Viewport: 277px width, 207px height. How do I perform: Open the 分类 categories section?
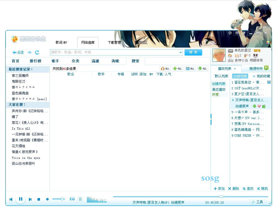point(76,61)
